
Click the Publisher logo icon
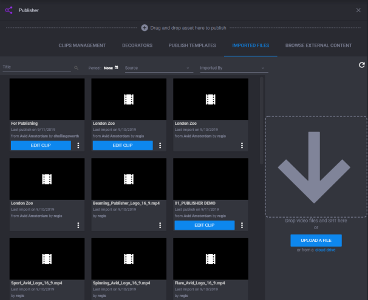coord(9,10)
